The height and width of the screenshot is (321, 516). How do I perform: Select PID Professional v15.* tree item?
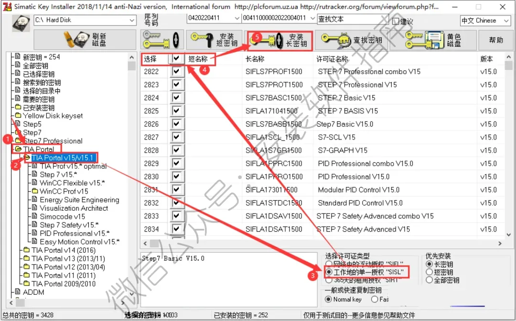tap(75, 233)
